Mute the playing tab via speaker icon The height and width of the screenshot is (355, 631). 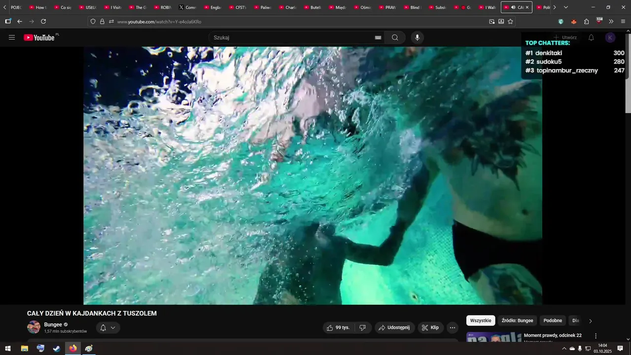tap(513, 7)
